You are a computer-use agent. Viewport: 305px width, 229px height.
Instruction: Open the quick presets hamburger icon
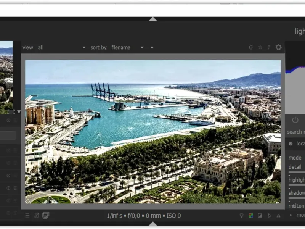click(x=27, y=215)
